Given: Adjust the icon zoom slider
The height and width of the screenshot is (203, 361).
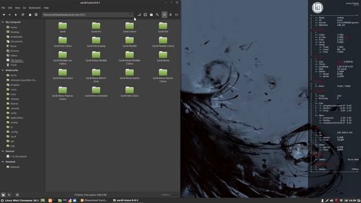Looking at the screenshot, I should click(170, 195).
